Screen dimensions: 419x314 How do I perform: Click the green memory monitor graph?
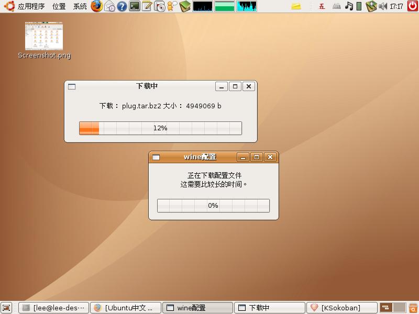click(225, 6)
